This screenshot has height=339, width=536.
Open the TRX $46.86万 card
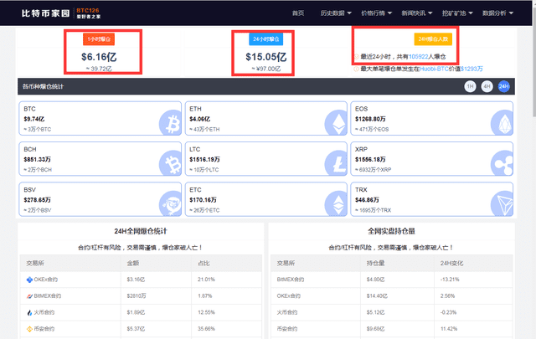(x=432, y=199)
